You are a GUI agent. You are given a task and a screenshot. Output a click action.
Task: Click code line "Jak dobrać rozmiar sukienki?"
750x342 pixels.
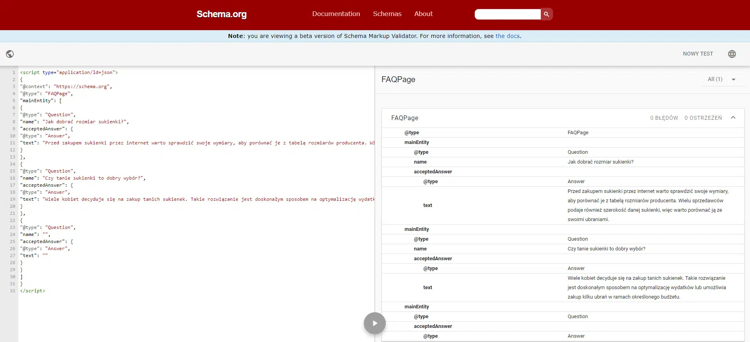(x=74, y=122)
